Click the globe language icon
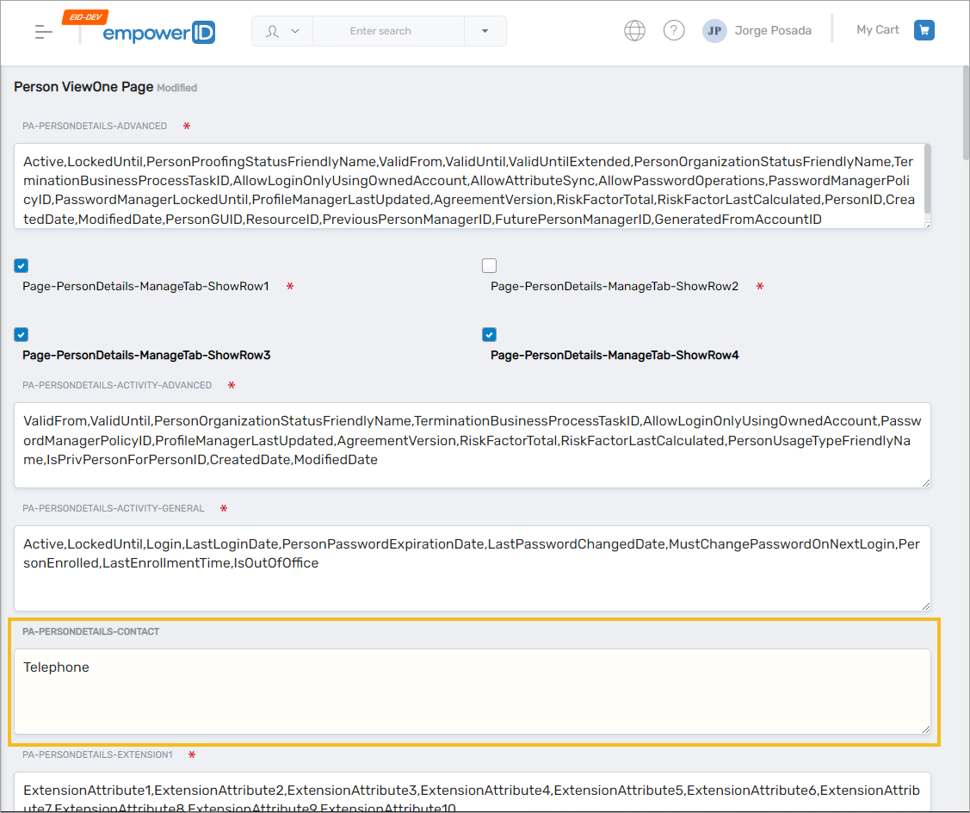This screenshot has width=970, height=813. coord(634,31)
